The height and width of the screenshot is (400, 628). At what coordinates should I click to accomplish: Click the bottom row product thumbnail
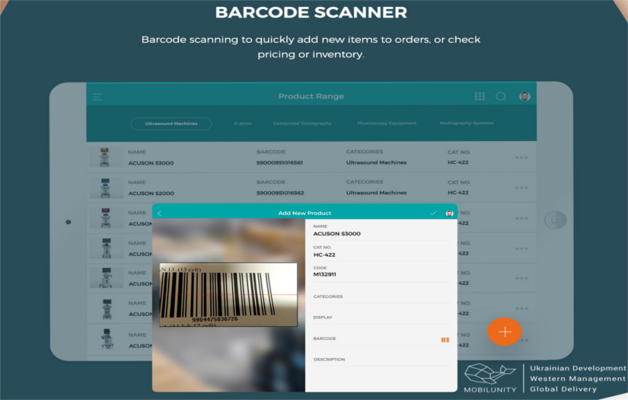(x=107, y=339)
